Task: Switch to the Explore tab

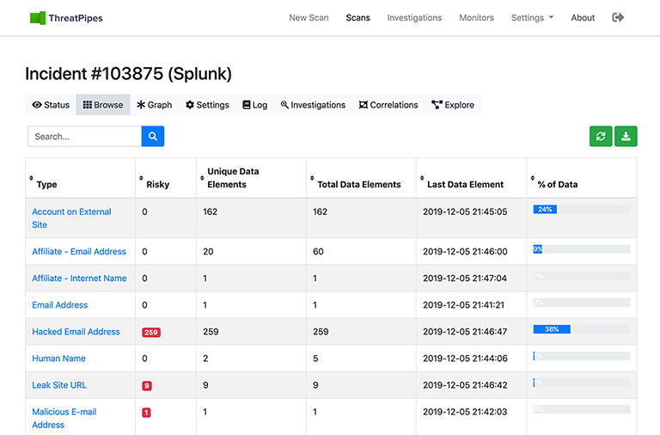Action: 453,105
